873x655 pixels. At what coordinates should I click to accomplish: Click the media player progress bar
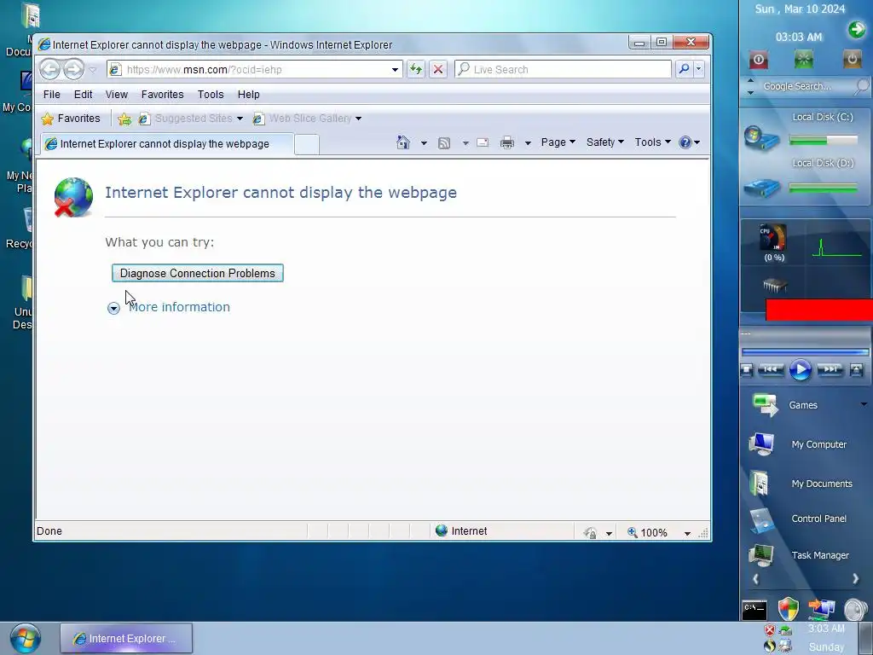click(x=805, y=352)
